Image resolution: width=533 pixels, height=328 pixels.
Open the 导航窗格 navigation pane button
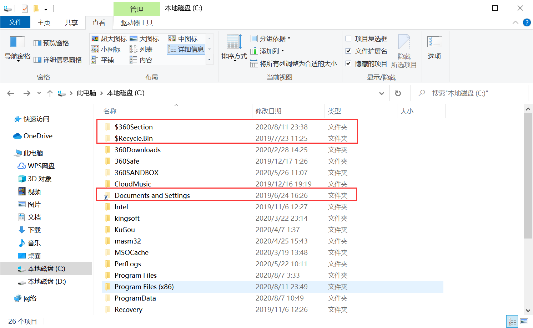pos(17,48)
